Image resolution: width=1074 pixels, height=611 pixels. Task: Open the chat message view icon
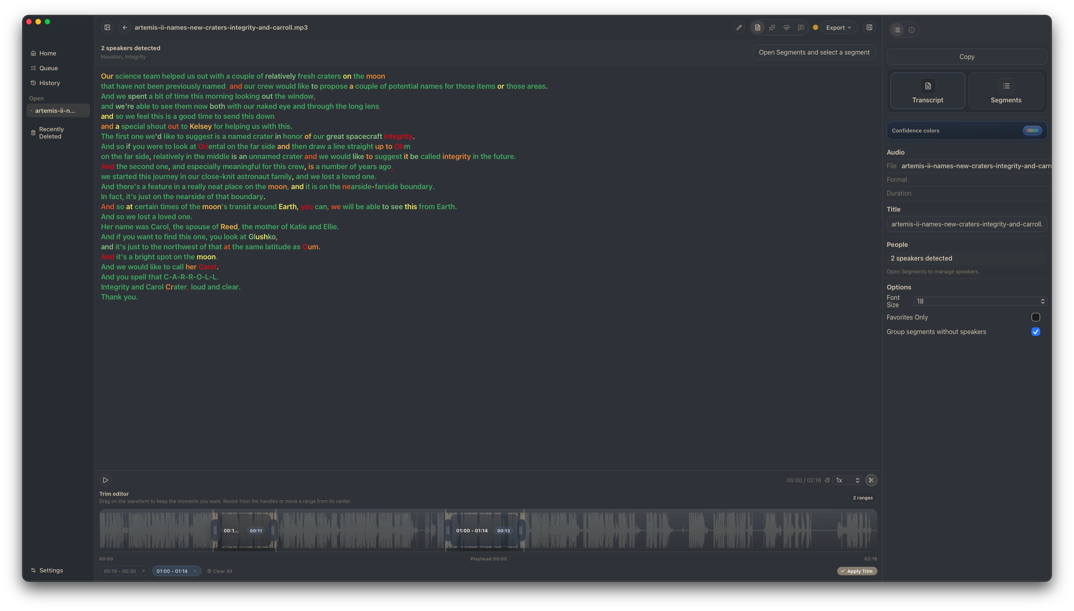pyautogui.click(x=801, y=27)
